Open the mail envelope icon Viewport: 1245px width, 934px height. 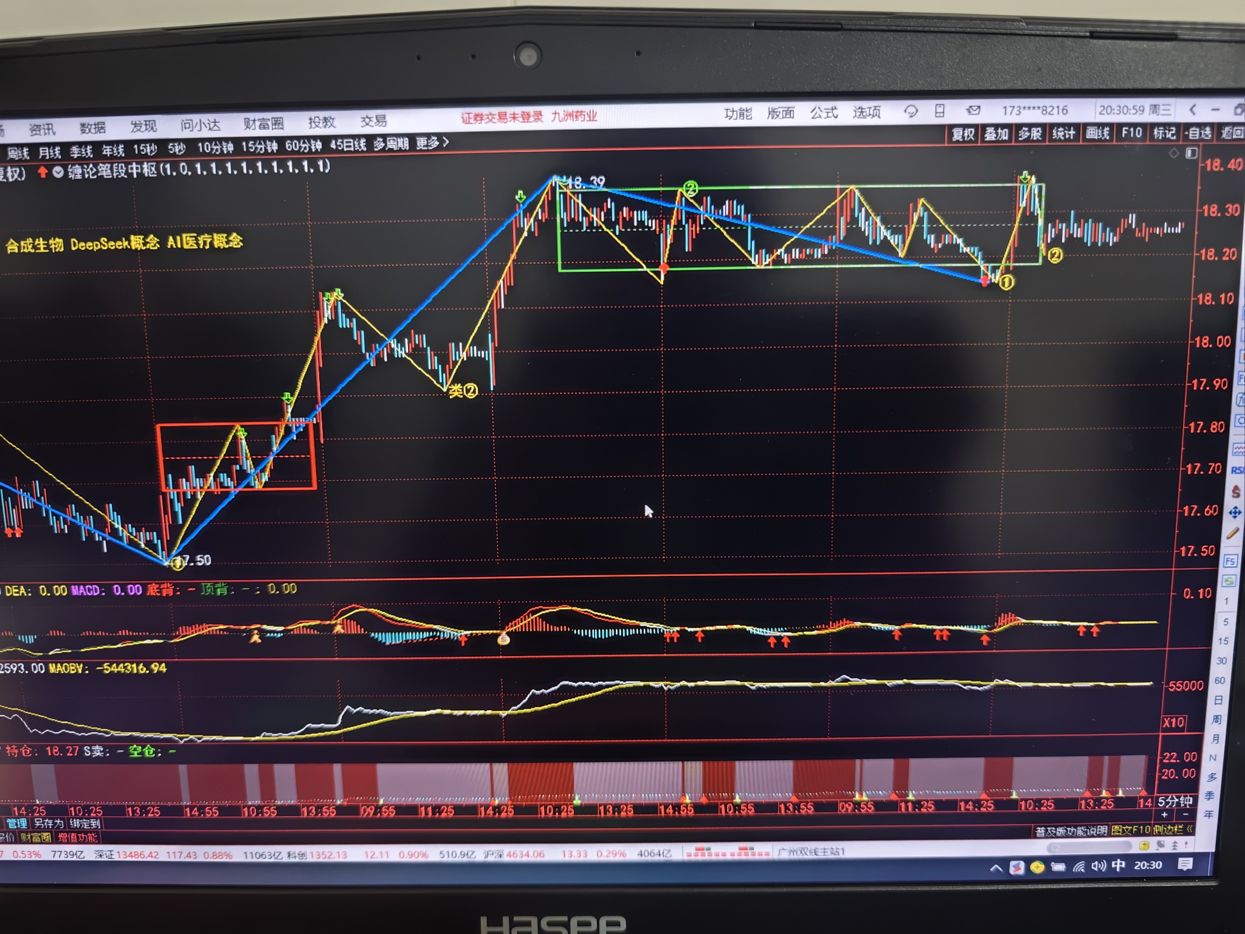click(973, 111)
